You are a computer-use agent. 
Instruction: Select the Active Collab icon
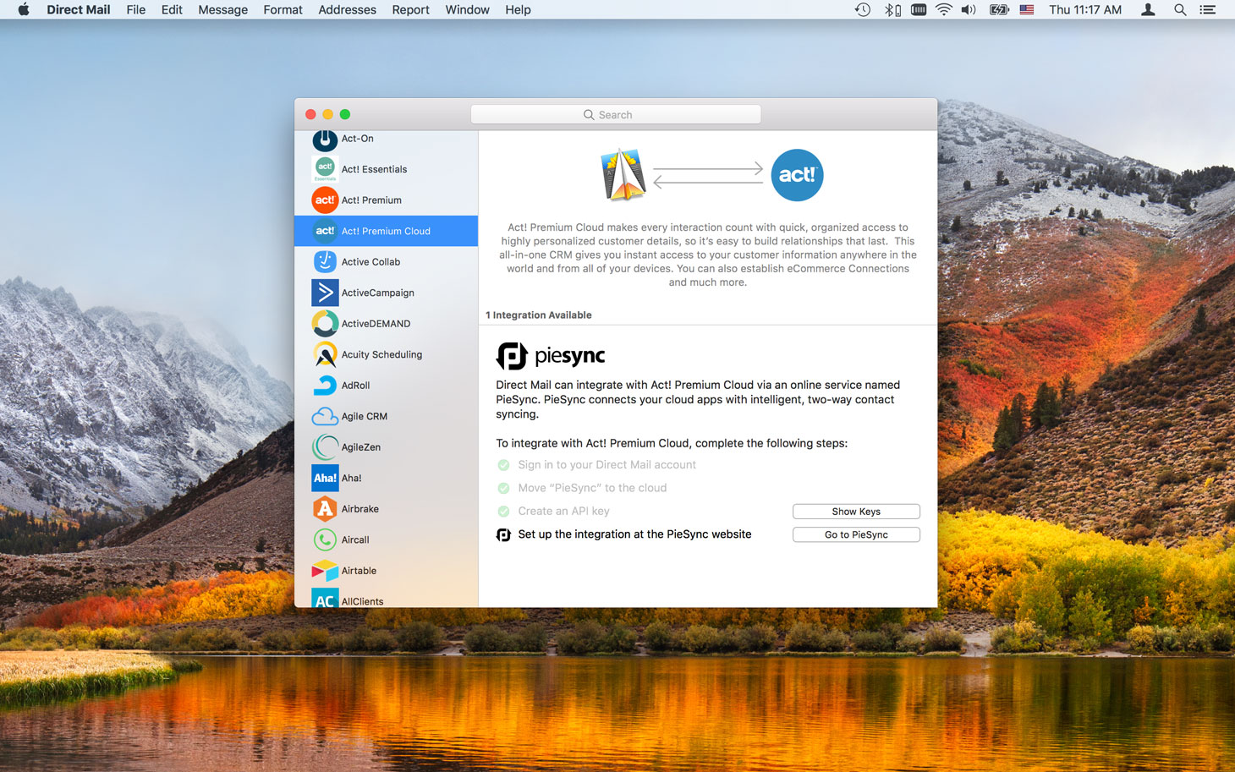pos(325,262)
